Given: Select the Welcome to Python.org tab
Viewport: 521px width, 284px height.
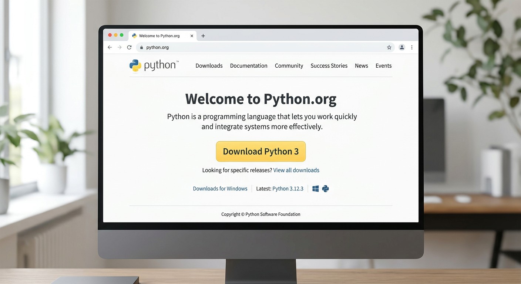Looking at the screenshot, I should pos(162,36).
